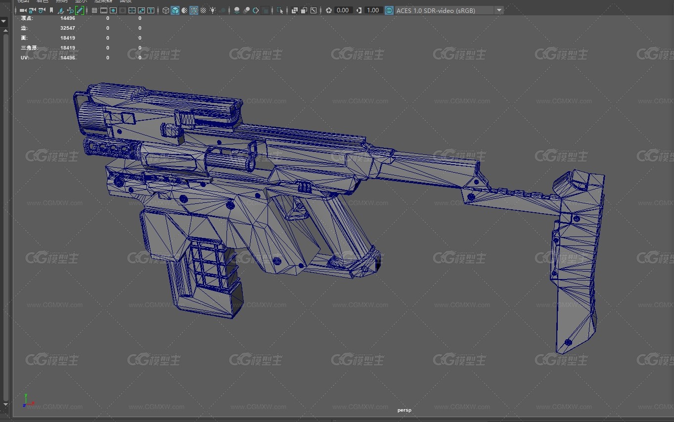The height and width of the screenshot is (422, 674).
Task: Click the Select Camera icon
Action: coord(23,10)
